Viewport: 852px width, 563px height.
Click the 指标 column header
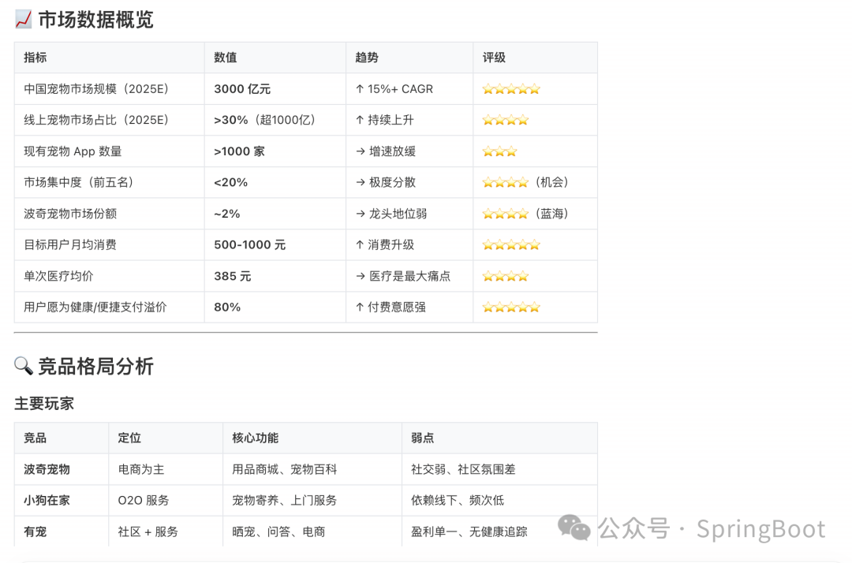35,58
